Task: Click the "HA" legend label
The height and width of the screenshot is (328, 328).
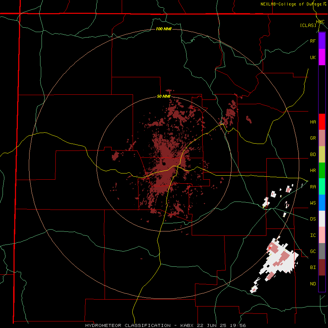Action: pyautogui.click(x=313, y=122)
